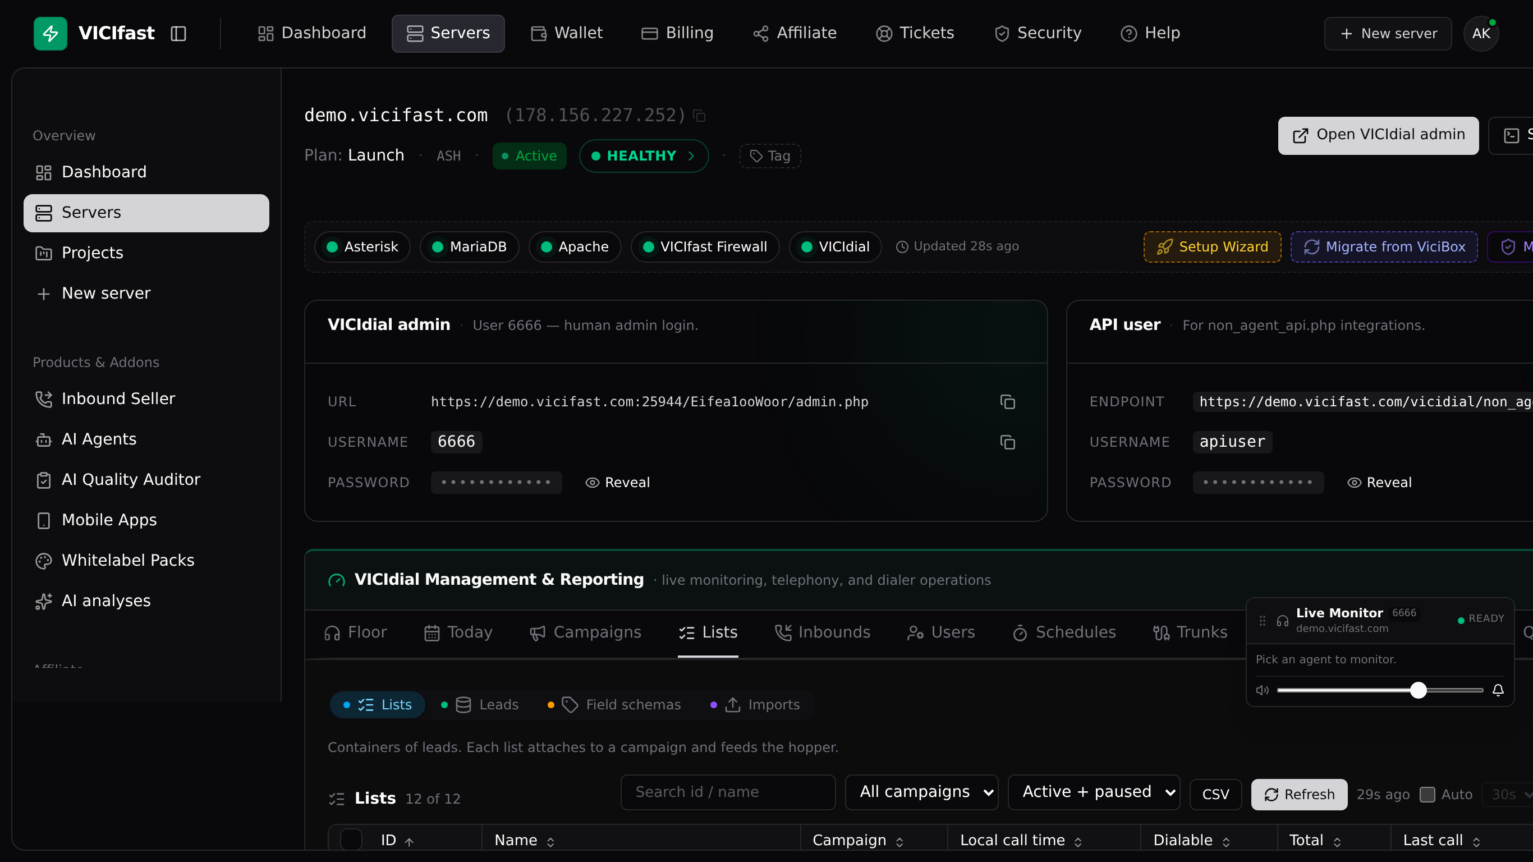Tick the select-all lists checkbox
Image resolution: width=1533 pixels, height=862 pixels.
[351, 840]
